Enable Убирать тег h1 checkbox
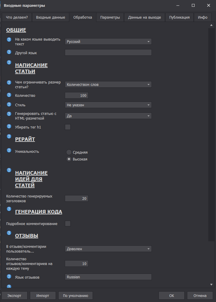The height and width of the screenshot is (302, 216). (x=68, y=127)
